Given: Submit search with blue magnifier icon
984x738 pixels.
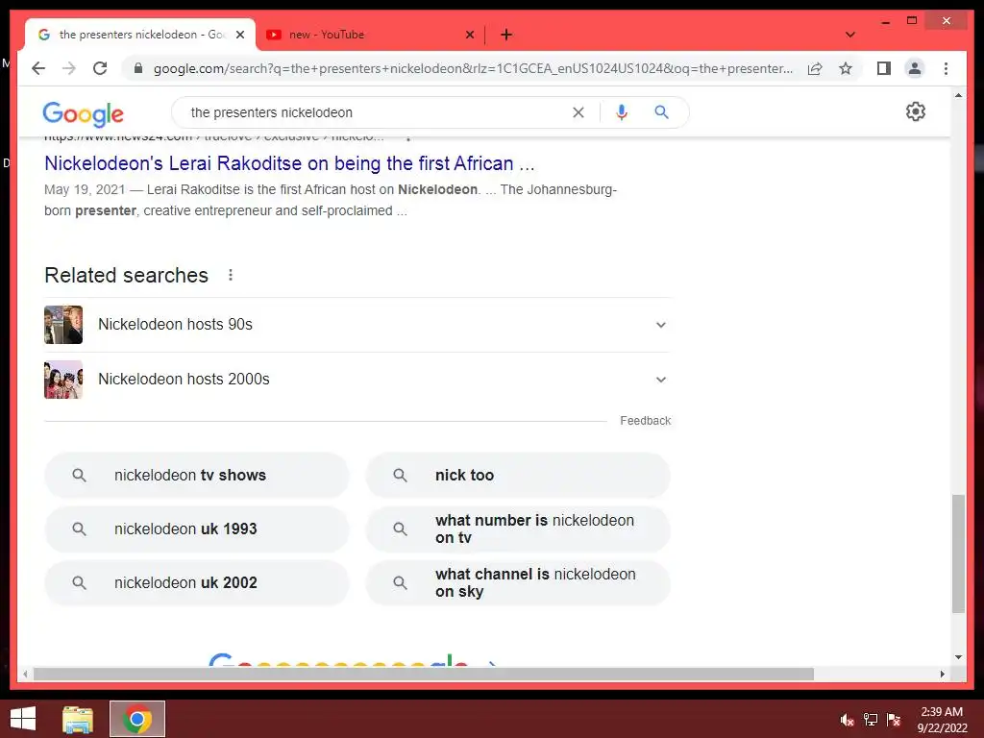Looking at the screenshot, I should [x=661, y=112].
